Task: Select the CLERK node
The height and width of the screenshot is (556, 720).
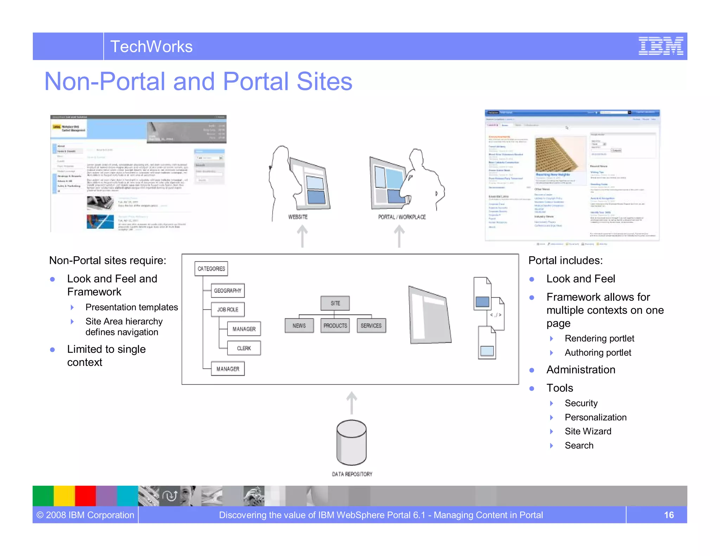Action: coord(244,348)
